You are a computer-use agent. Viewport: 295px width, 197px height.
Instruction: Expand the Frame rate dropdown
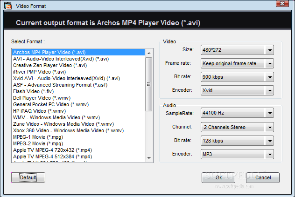point(237,63)
